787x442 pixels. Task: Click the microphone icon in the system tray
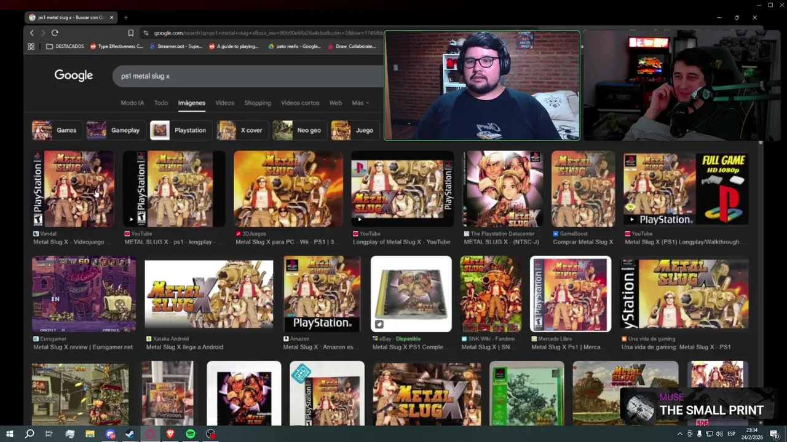click(x=699, y=434)
